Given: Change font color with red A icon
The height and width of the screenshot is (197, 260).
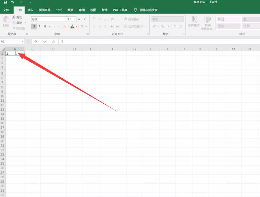Looking at the screenshot, I should click(x=72, y=26).
